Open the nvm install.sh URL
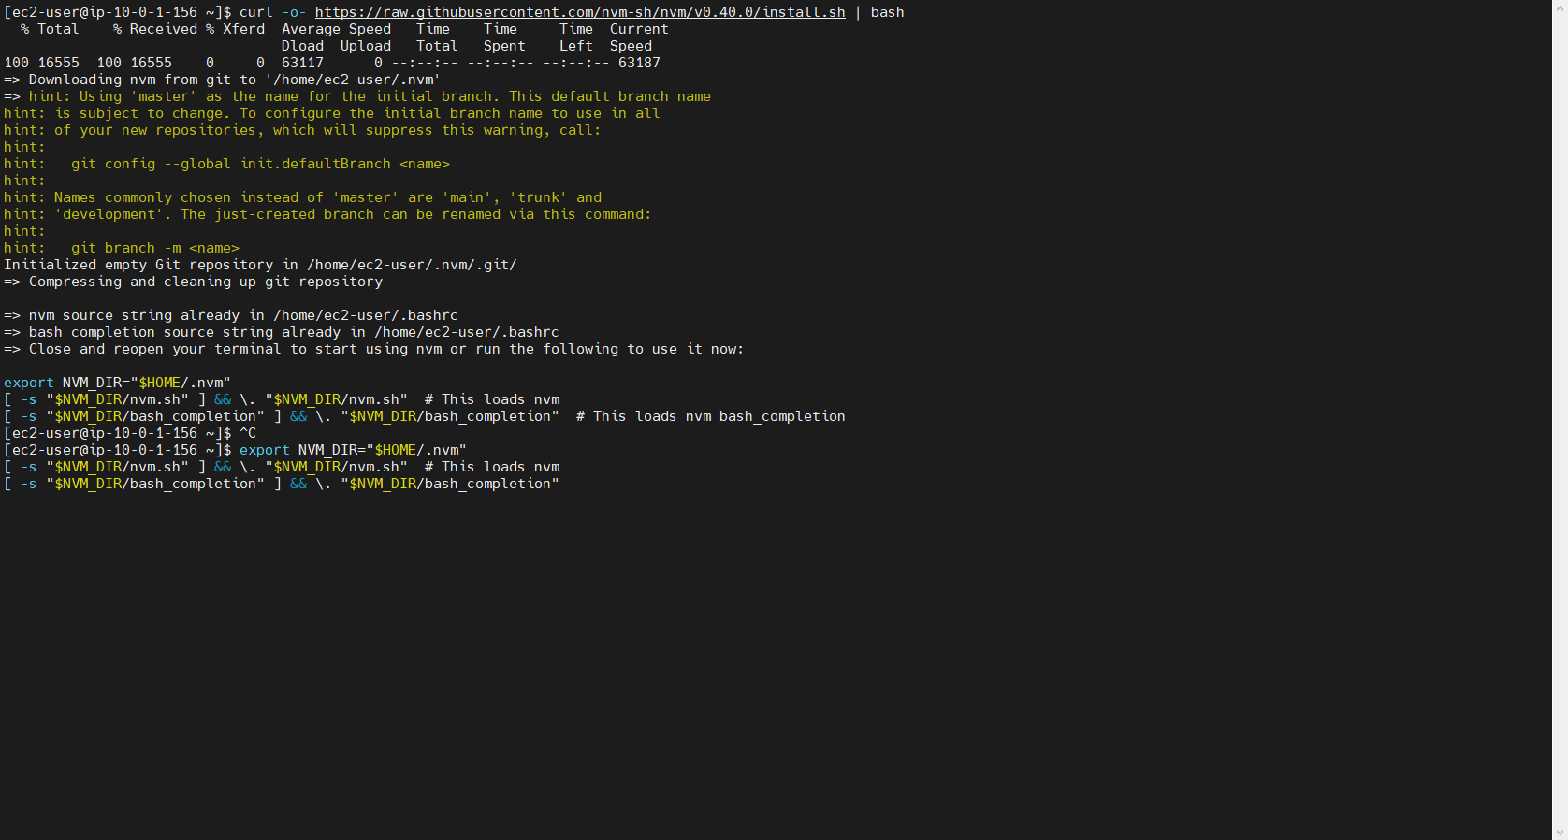 (x=579, y=12)
